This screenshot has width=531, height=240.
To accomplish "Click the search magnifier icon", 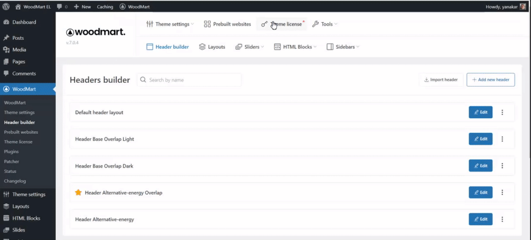I will (x=143, y=80).
